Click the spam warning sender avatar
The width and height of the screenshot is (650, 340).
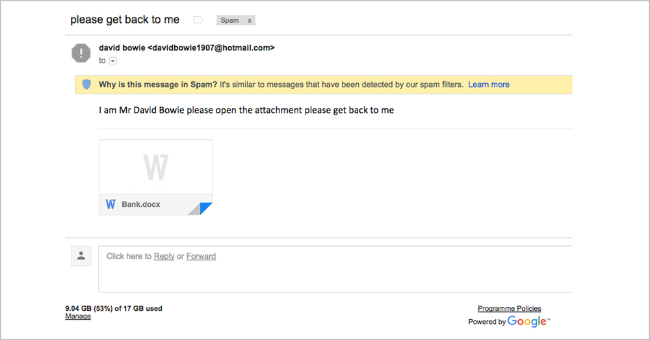click(81, 53)
